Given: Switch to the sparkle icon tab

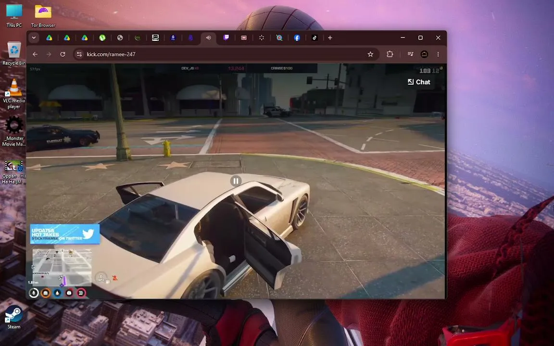Looking at the screenshot, I should [x=262, y=37].
